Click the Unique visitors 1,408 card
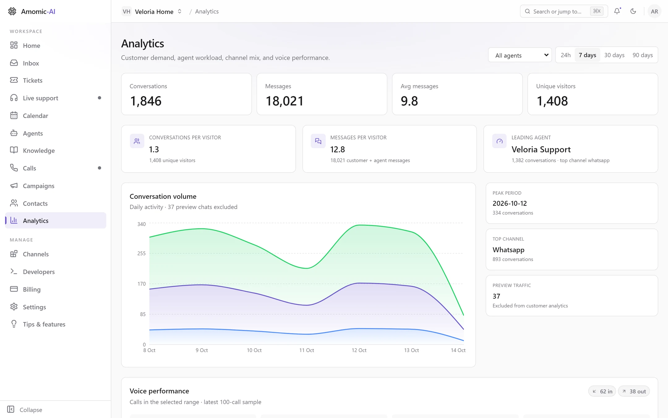Image resolution: width=668 pixels, height=418 pixels. coord(593,94)
